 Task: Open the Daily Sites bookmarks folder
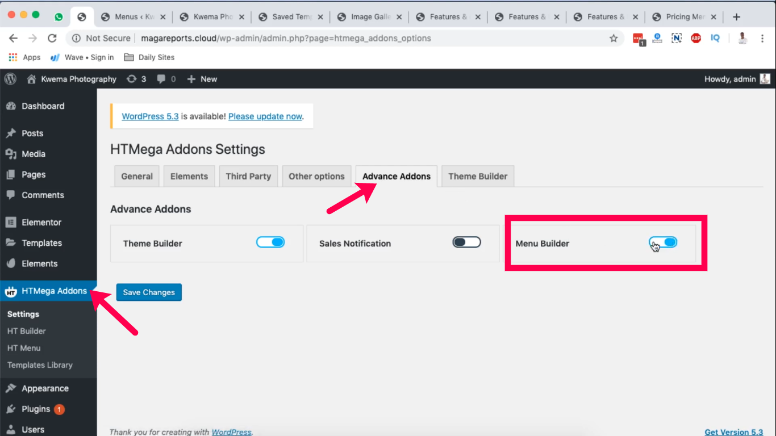(x=149, y=57)
